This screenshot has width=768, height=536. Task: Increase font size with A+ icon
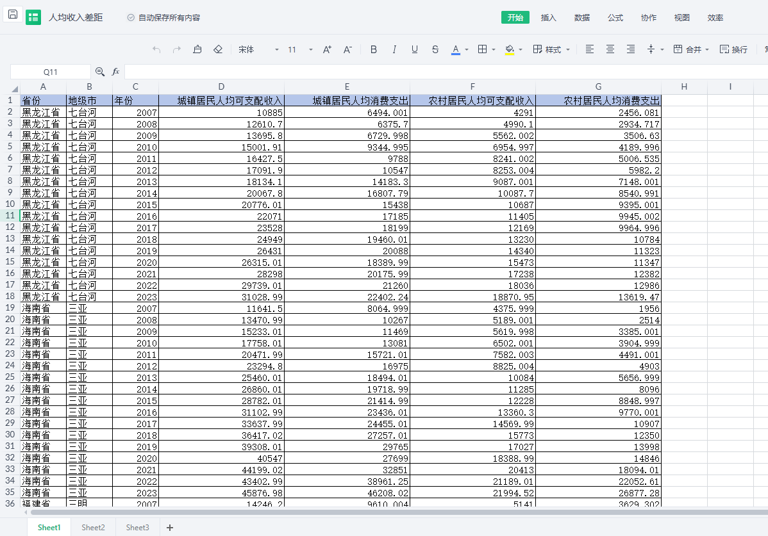327,49
